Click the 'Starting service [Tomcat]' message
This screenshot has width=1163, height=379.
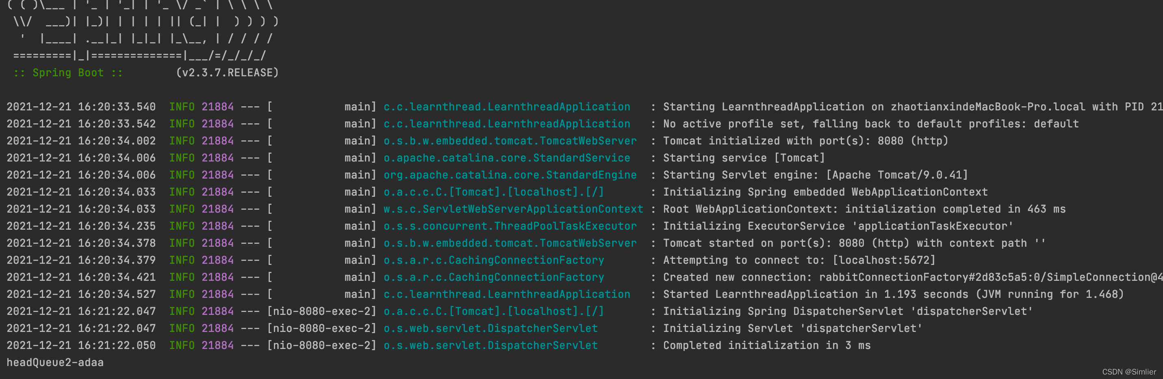[744, 158]
